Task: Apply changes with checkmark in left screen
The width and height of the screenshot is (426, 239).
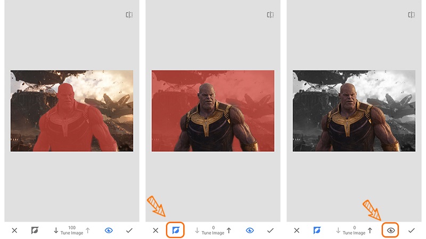Action: pos(129,231)
